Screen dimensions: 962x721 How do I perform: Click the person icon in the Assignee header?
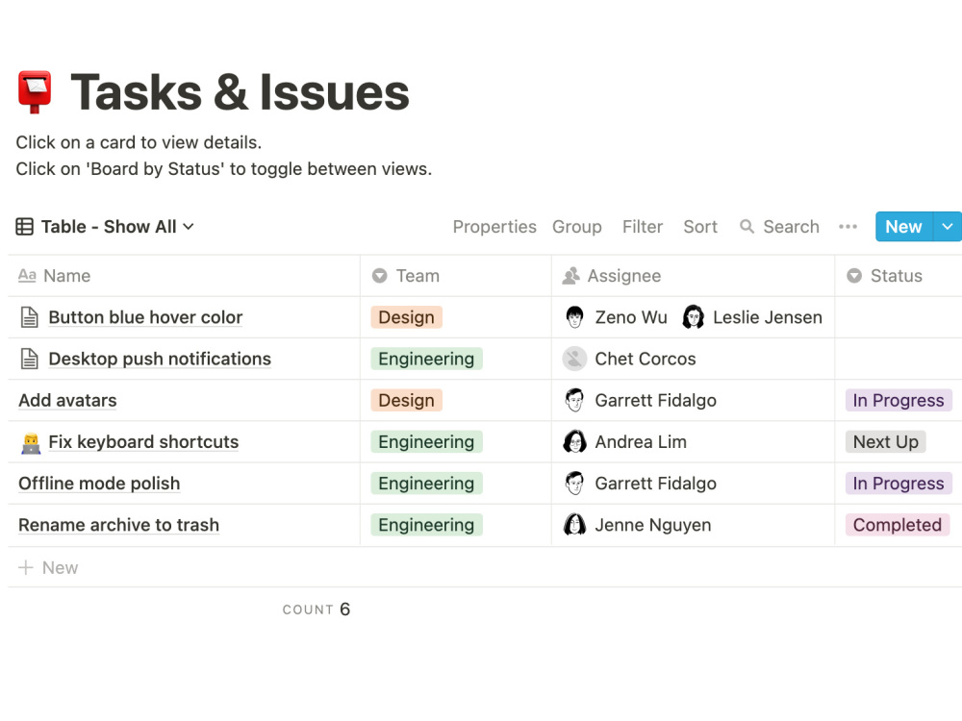click(x=571, y=276)
